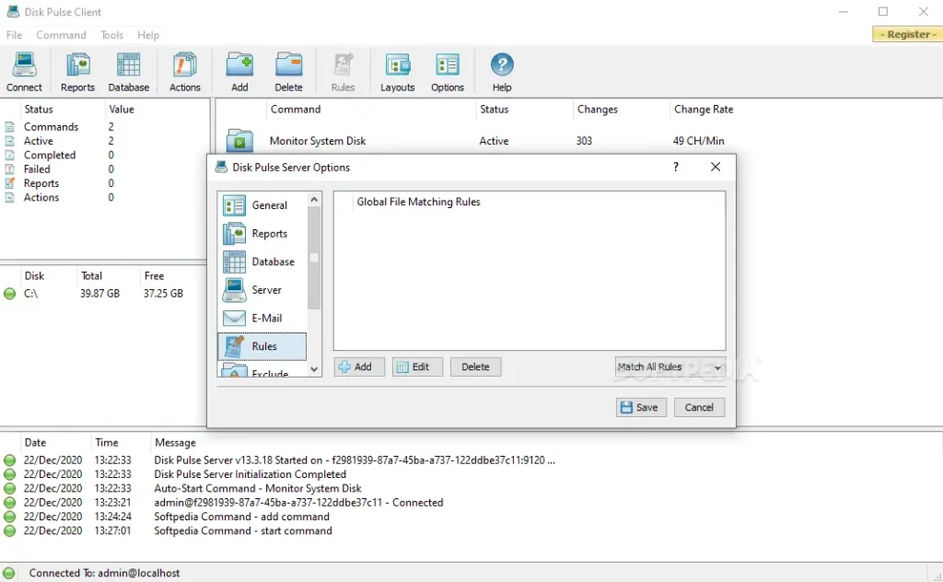Click the Help question mark toolbar icon
The height and width of the screenshot is (582, 943).
pos(502,72)
